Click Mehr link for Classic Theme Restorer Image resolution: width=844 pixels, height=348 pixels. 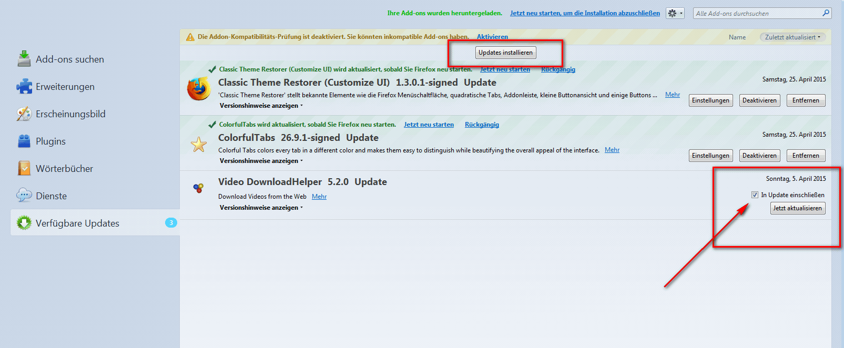673,95
